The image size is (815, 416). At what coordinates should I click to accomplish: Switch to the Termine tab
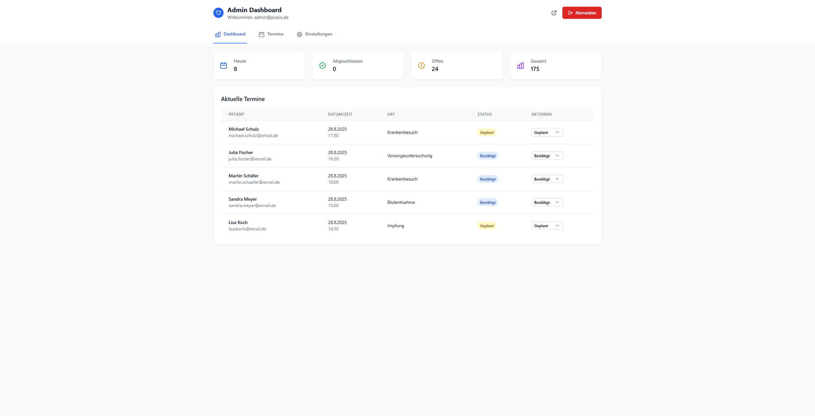[x=275, y=34]
